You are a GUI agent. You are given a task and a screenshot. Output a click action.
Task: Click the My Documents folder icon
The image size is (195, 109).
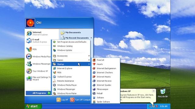tap(62, 32)
